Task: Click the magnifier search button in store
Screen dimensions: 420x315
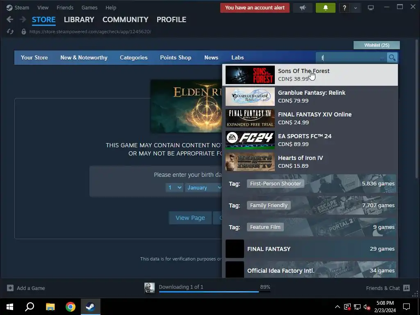Action: tap(392, 57)
